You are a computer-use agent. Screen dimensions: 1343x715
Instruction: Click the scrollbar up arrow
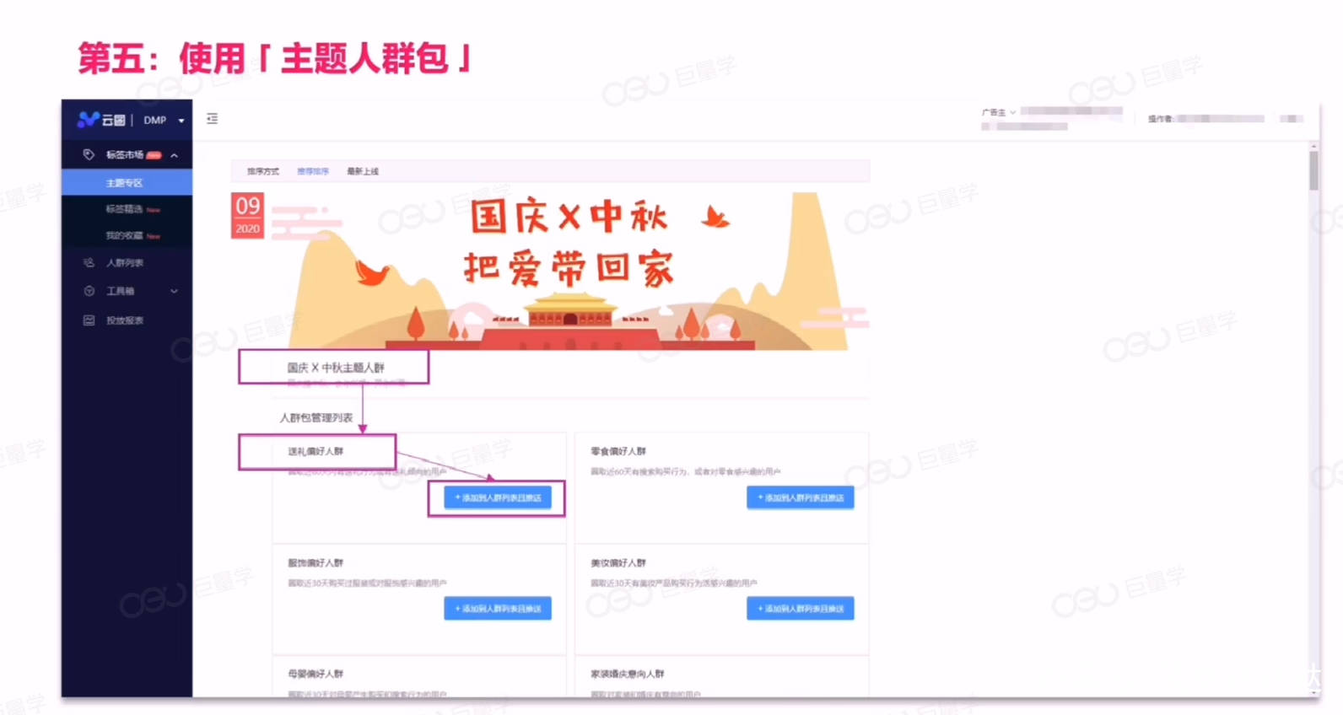(x=1313, y=147)
